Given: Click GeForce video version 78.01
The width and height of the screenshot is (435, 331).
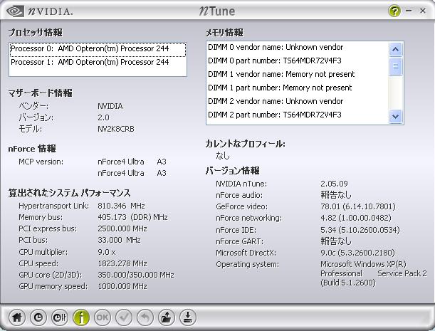Looking at the screenshot, I should pos(358,206).
